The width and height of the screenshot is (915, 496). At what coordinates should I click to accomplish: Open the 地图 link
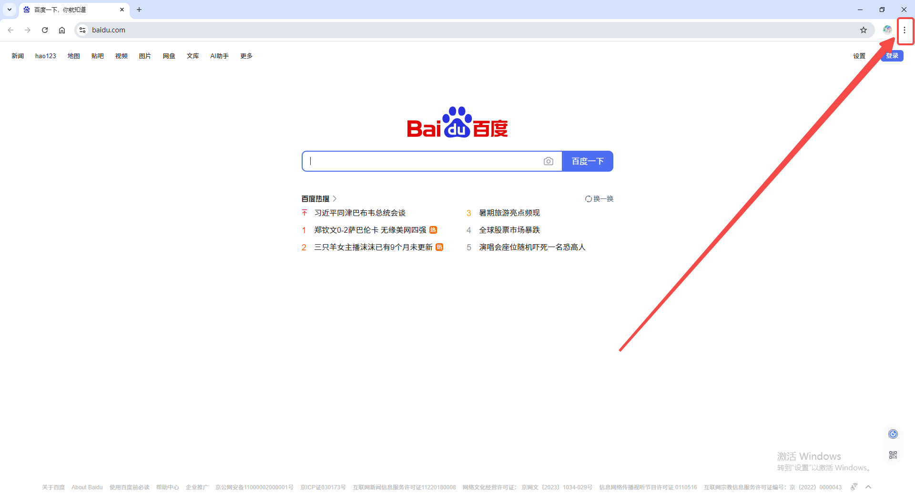point(74,56)
